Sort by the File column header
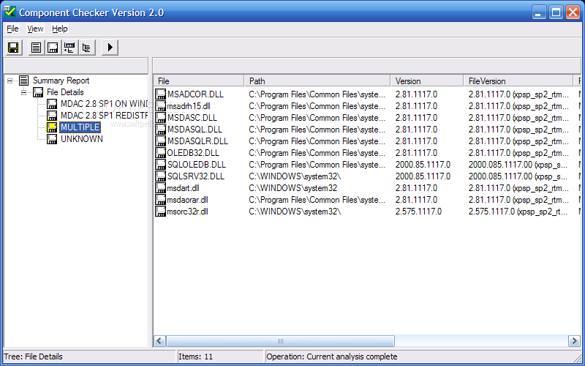The height and width of the screenshot is (366, 585). [x=199, y=81]
